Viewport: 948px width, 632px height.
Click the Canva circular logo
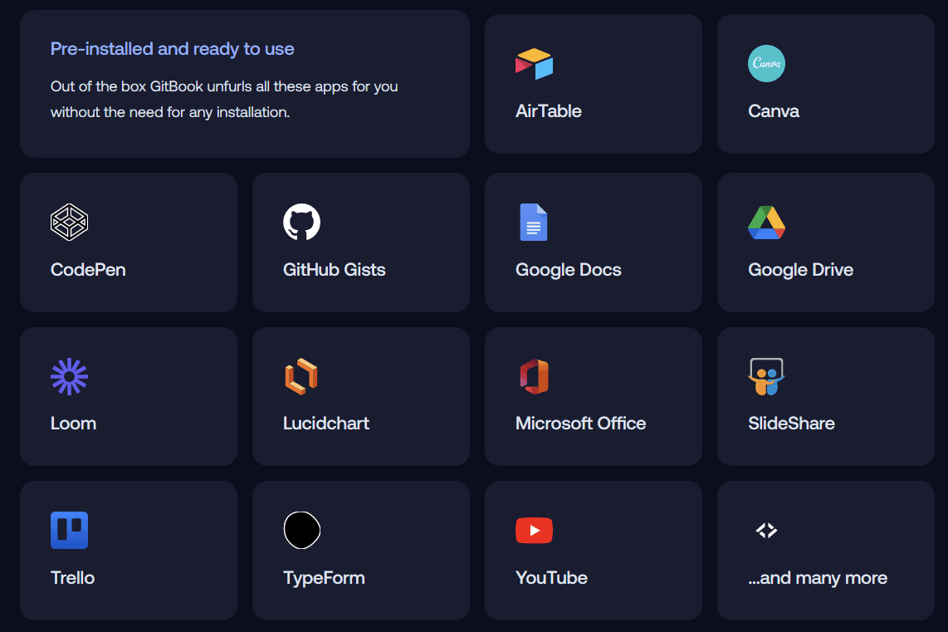766,64
